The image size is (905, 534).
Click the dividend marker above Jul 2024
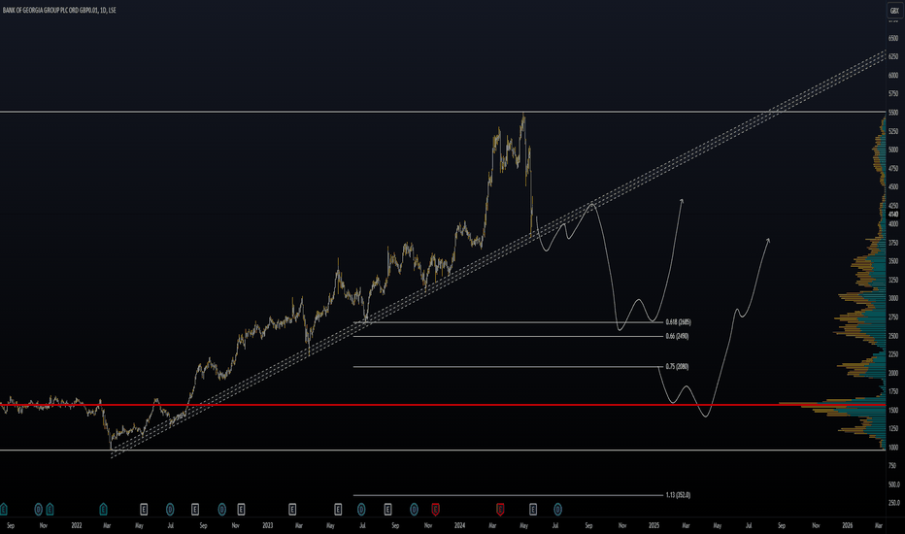(557, 509)
